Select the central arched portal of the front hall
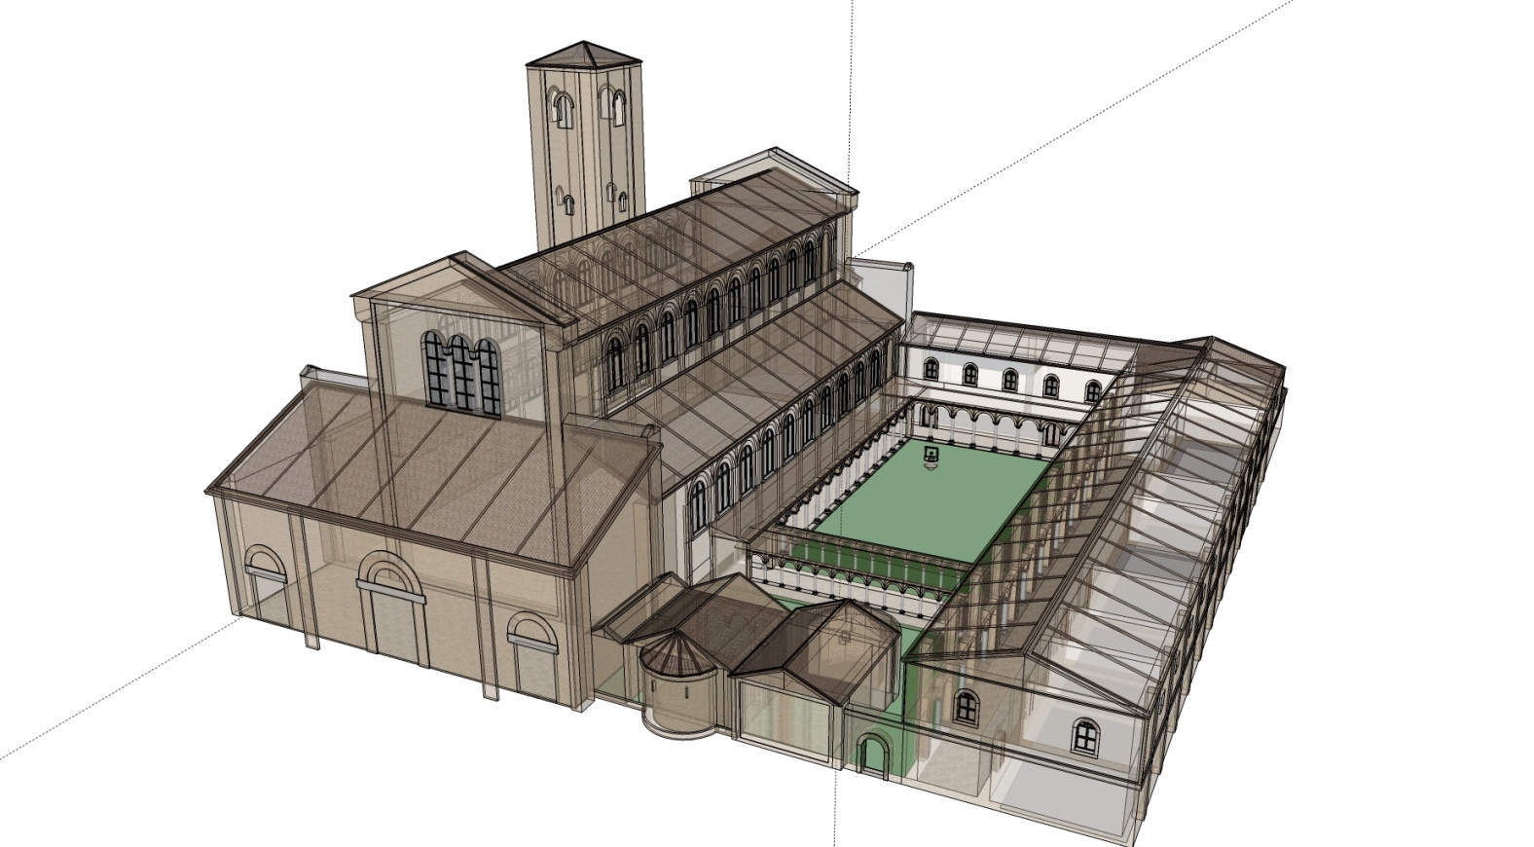1534x847 pixels. click(393, 608)
